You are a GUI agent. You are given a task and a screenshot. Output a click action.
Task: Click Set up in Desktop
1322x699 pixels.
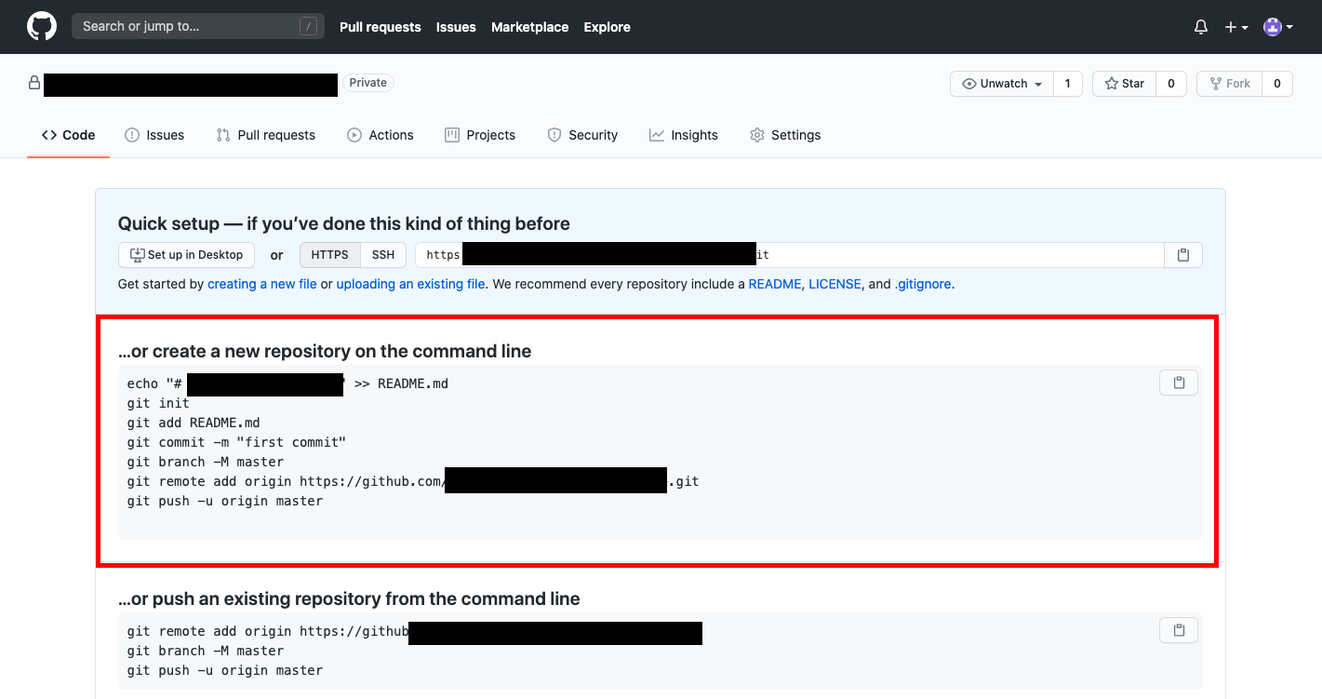click(x=186, y=255)
